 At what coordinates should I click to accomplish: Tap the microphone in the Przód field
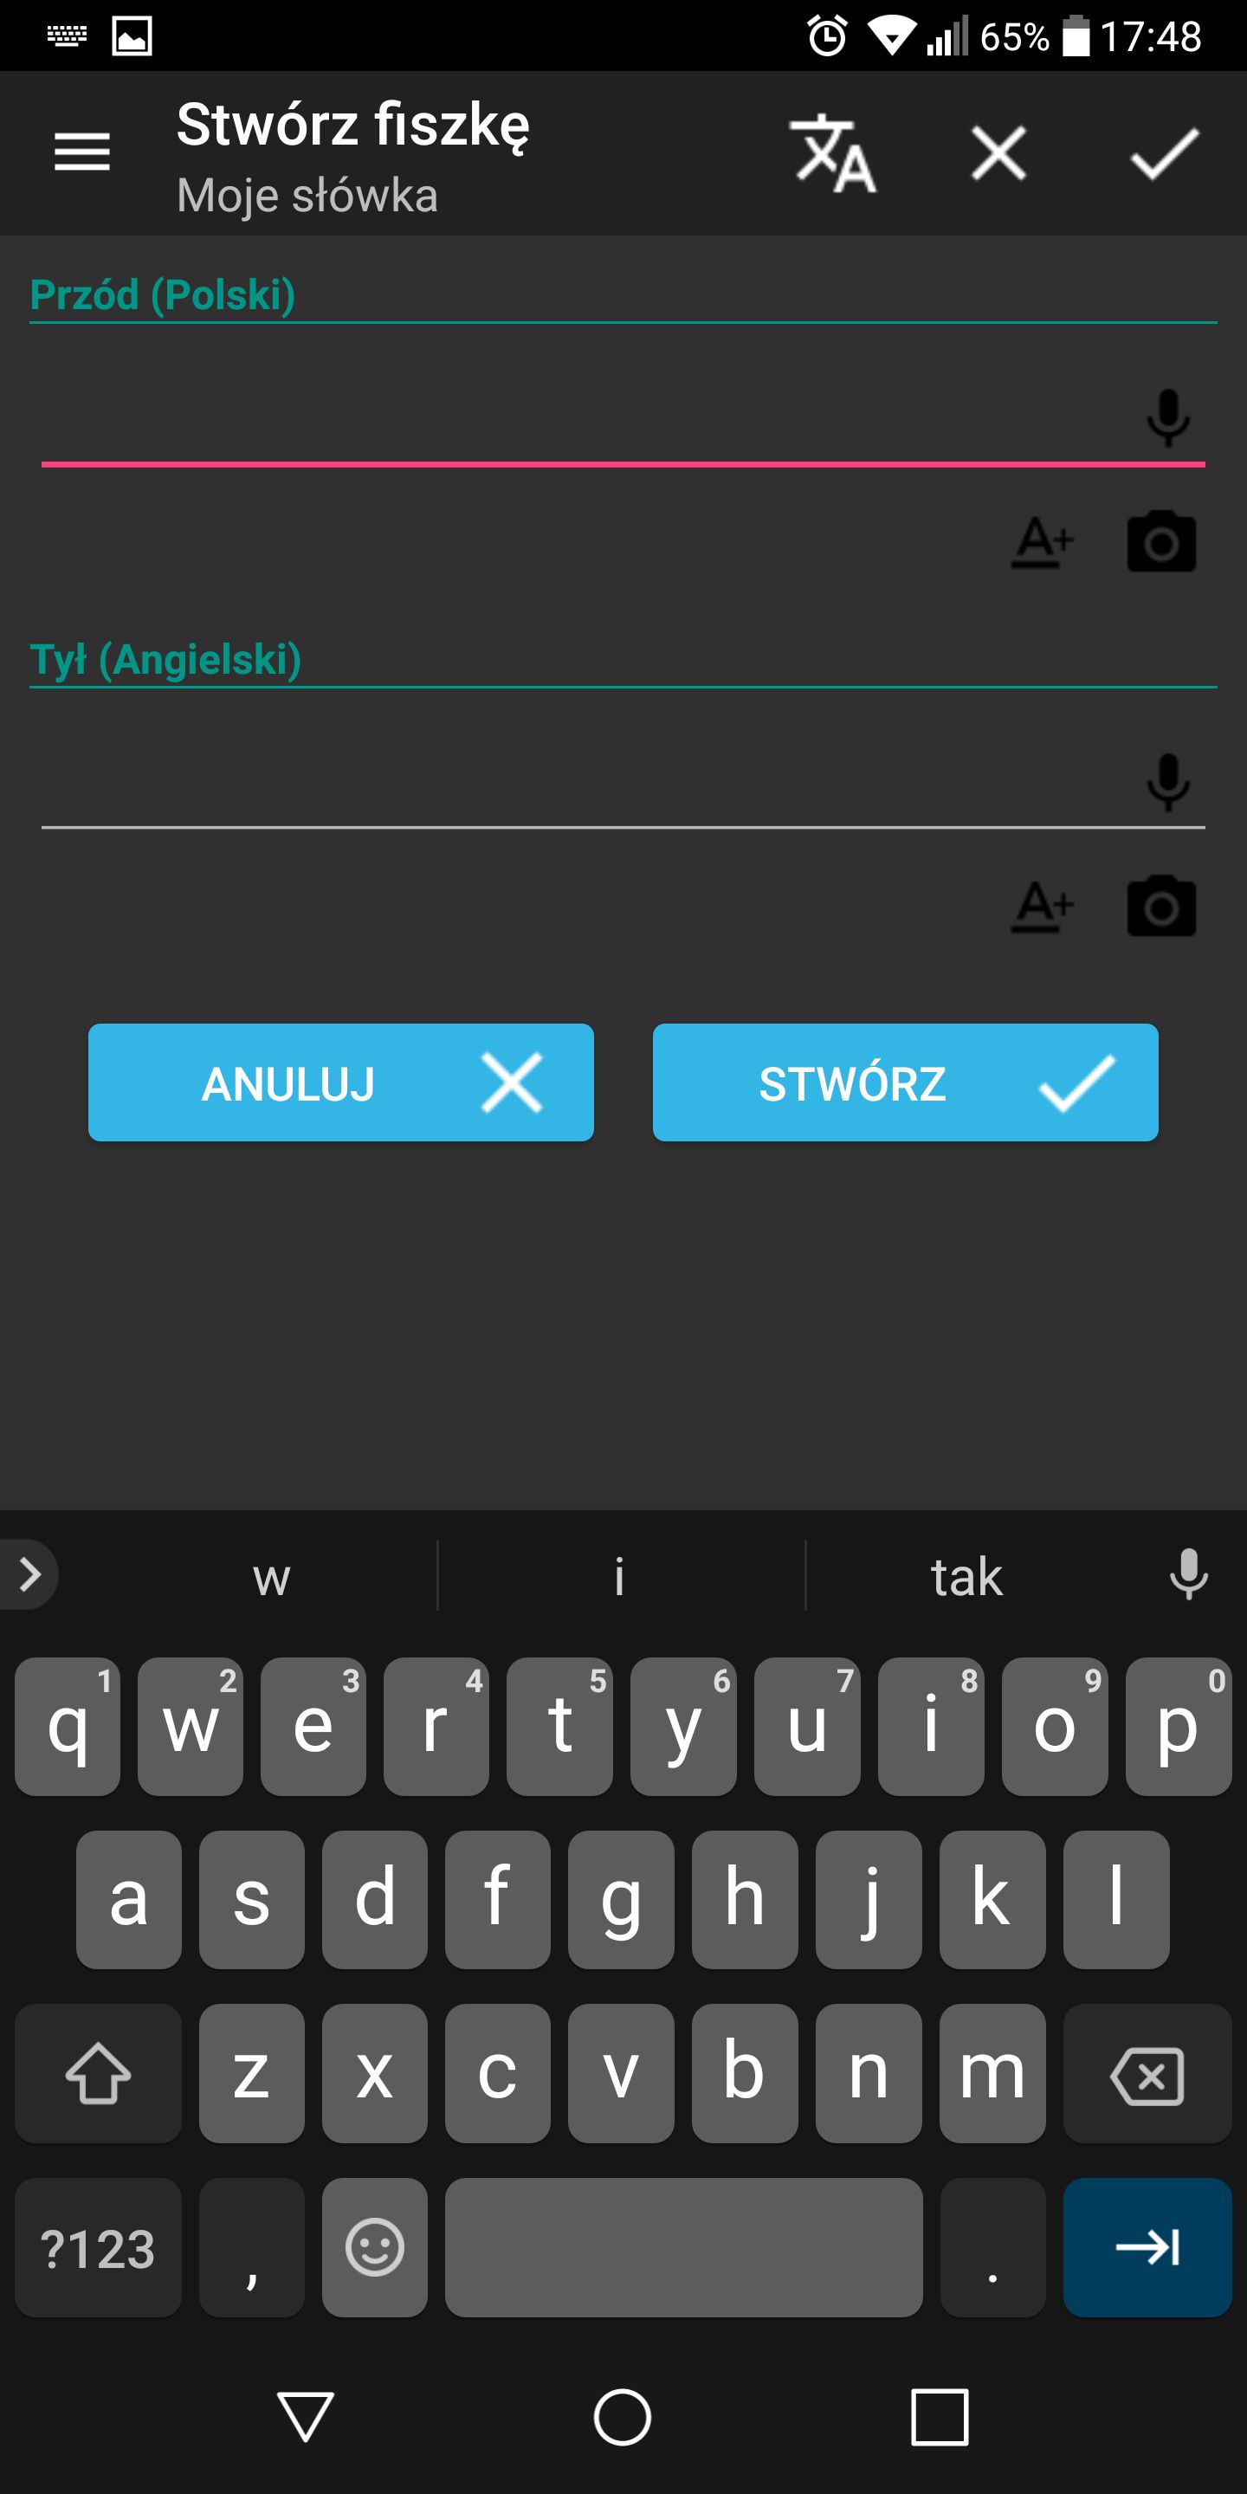(1168, 417)
